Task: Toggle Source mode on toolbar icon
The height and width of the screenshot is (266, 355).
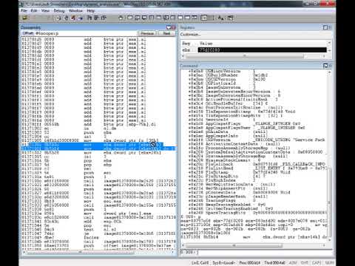Action: click(204, 18)
